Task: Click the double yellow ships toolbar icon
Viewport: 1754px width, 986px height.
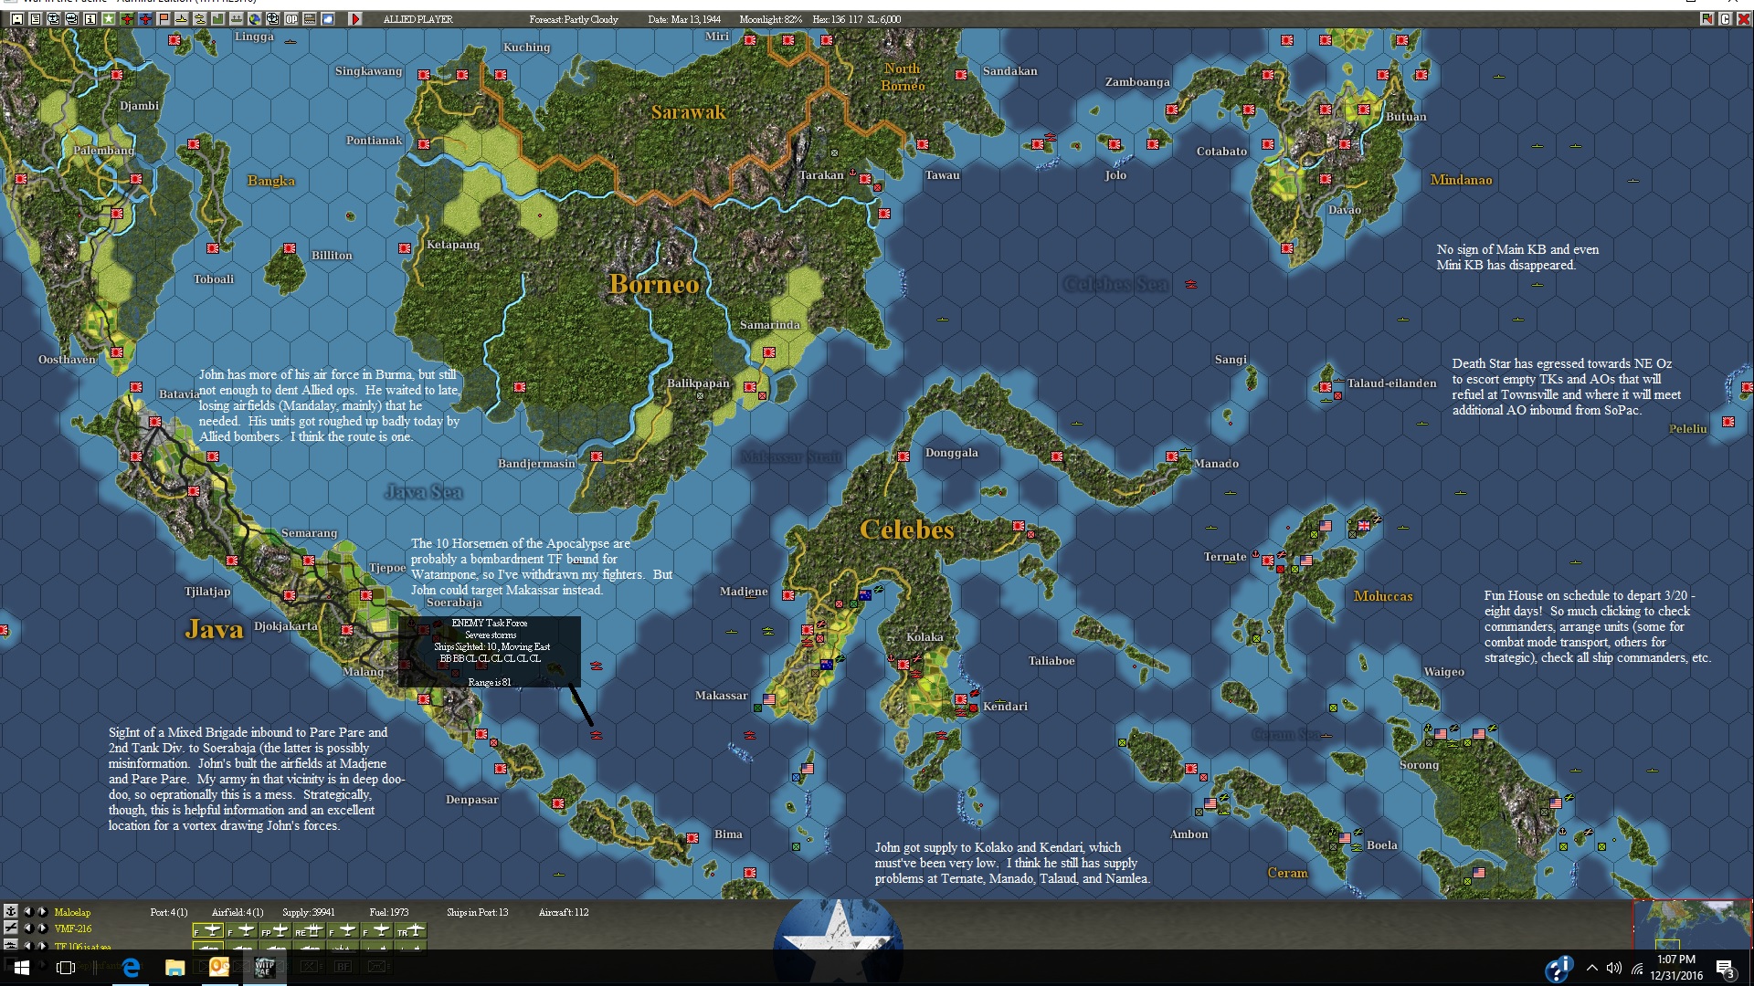Action: point(200,18)
